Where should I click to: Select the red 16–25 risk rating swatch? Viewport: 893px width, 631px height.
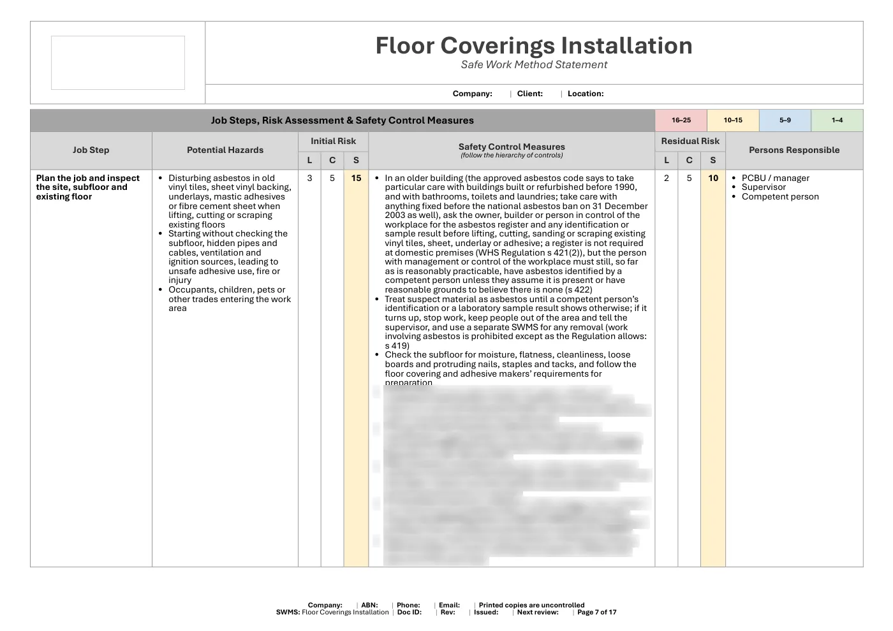[x=681, y=120]
